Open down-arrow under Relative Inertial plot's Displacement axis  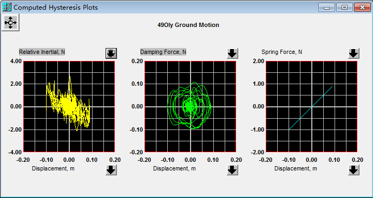111,170
